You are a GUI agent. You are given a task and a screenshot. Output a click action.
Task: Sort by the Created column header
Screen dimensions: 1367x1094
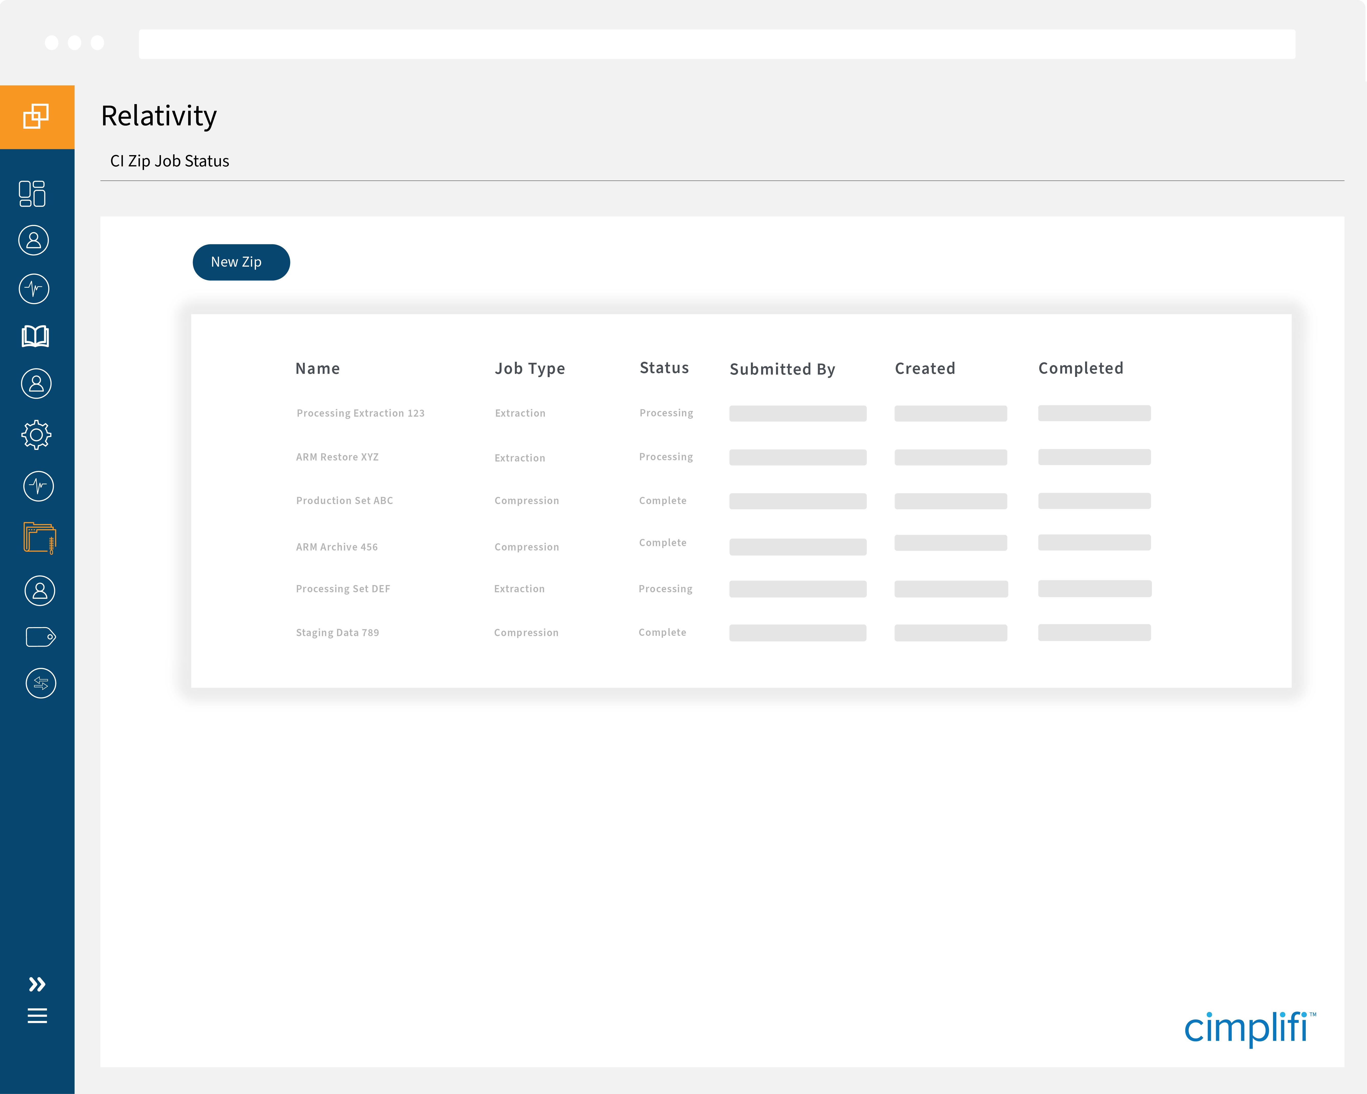click(925, 368)
